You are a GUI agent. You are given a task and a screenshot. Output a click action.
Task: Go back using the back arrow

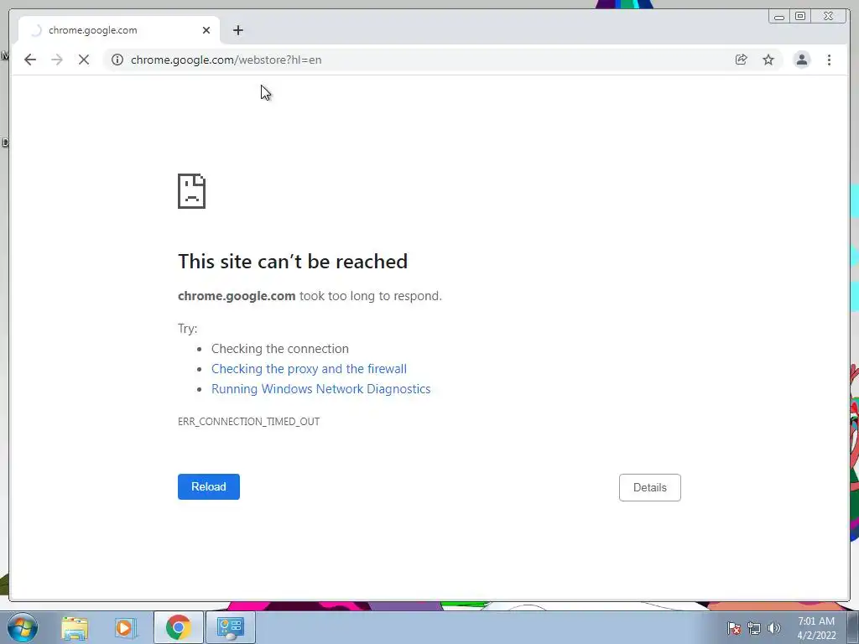pos(30,60)
